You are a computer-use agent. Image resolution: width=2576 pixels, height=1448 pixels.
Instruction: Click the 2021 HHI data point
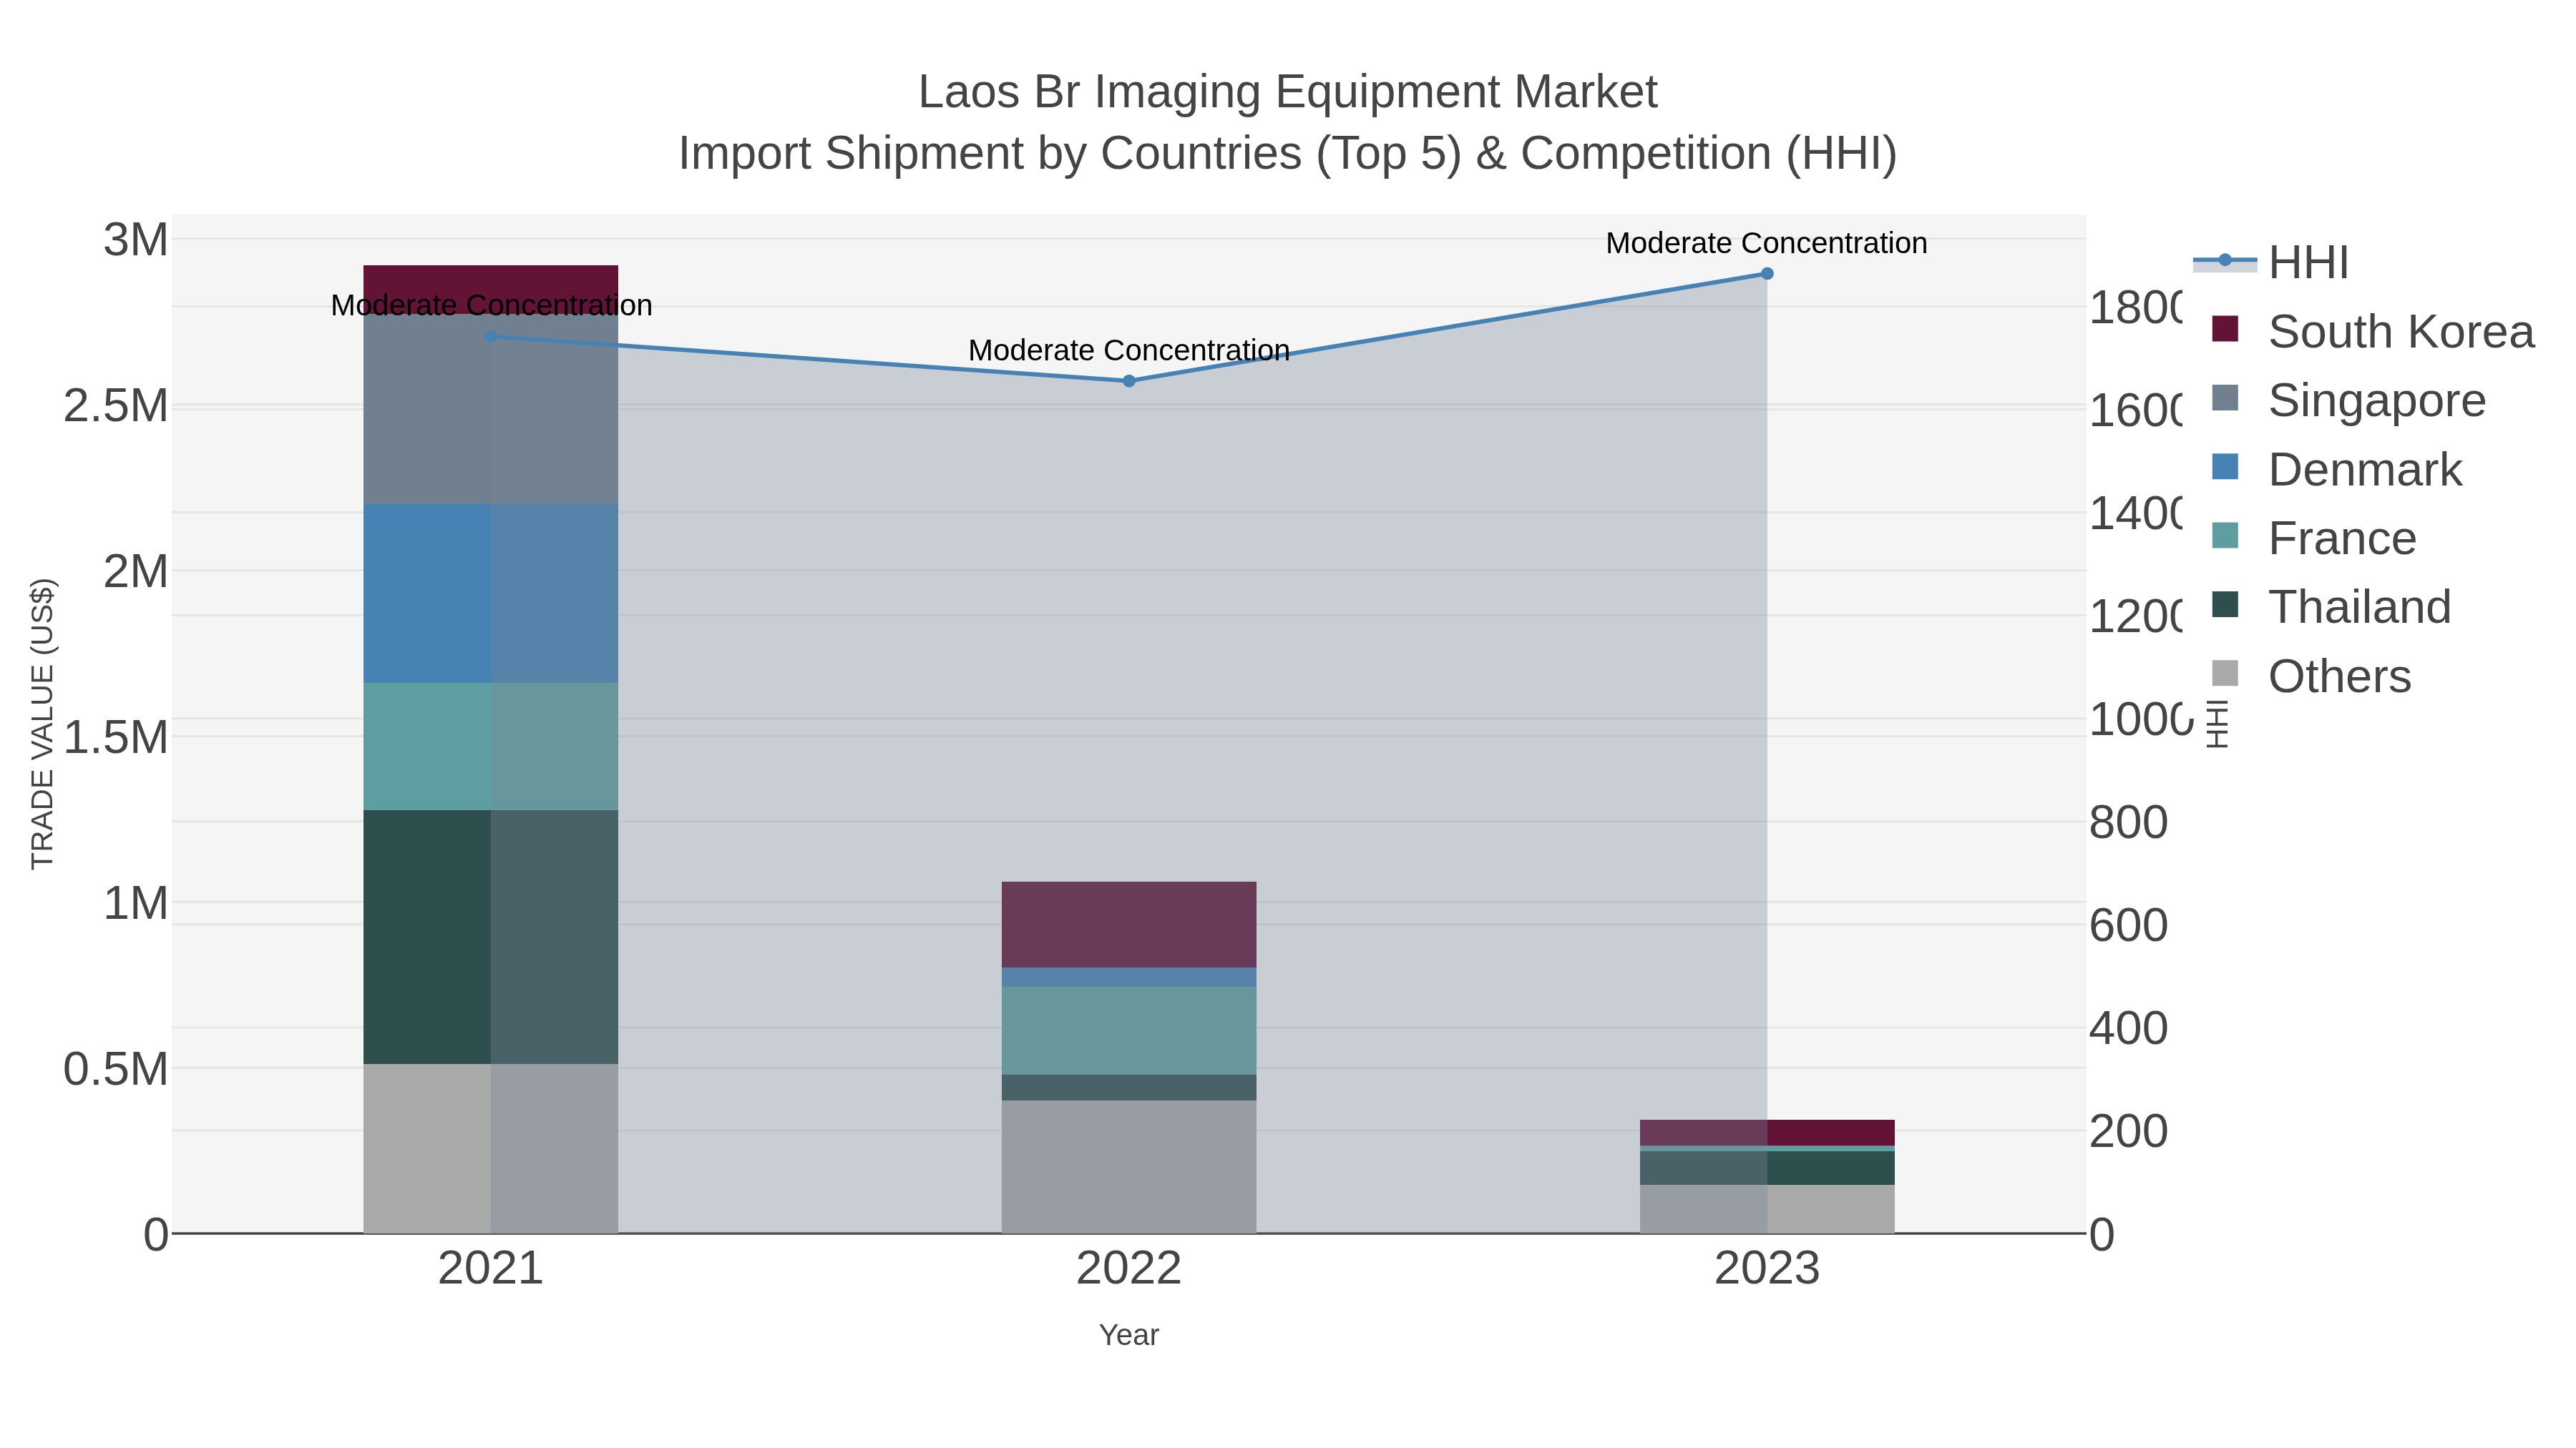coord(491,337)
